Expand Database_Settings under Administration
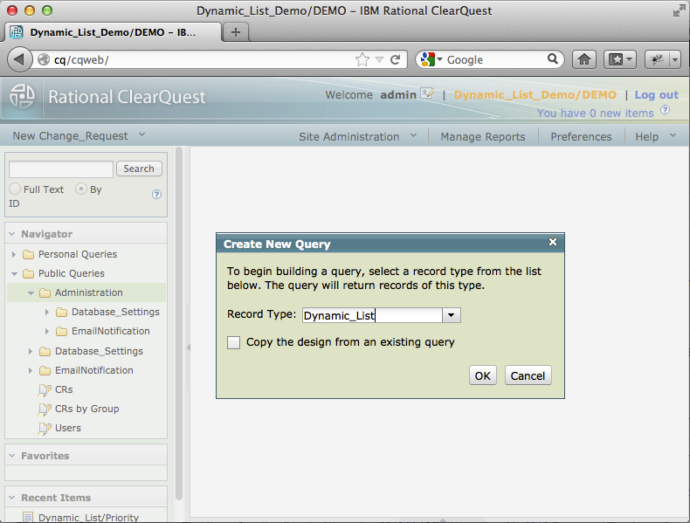The width and height of the screenshot is (690, 523). 47,312
